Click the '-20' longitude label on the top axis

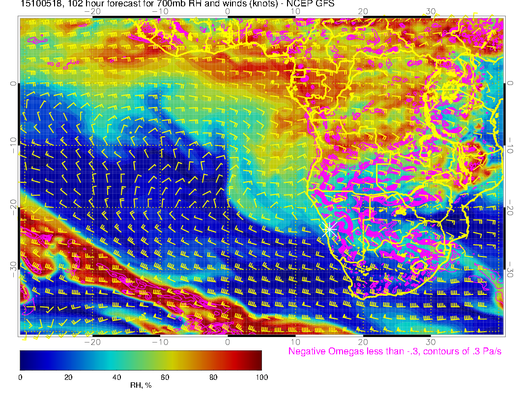[x=92, y=11]
